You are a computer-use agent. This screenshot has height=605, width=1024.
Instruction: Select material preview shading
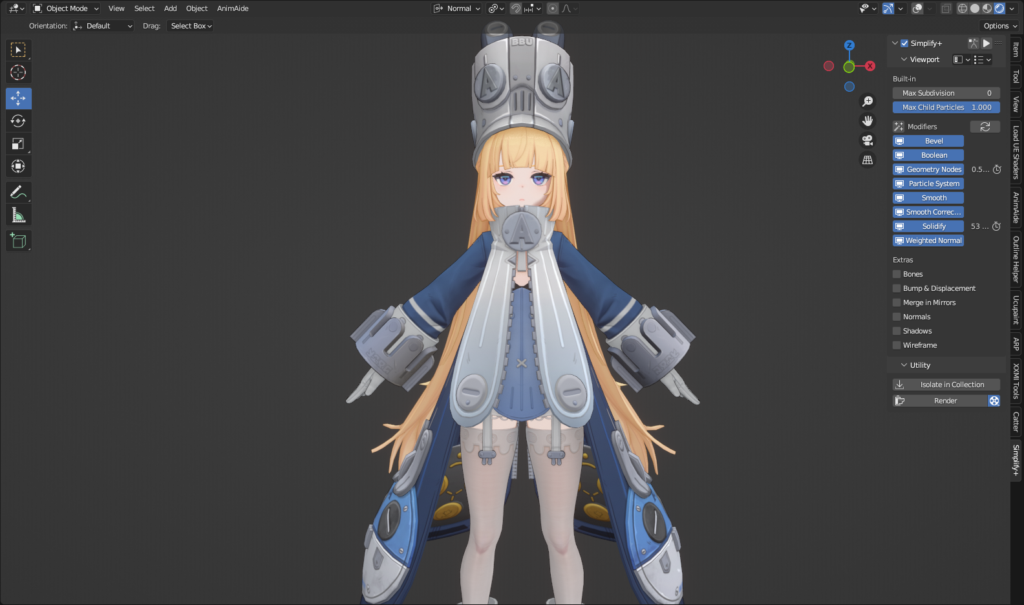click(x=987, y=8)
